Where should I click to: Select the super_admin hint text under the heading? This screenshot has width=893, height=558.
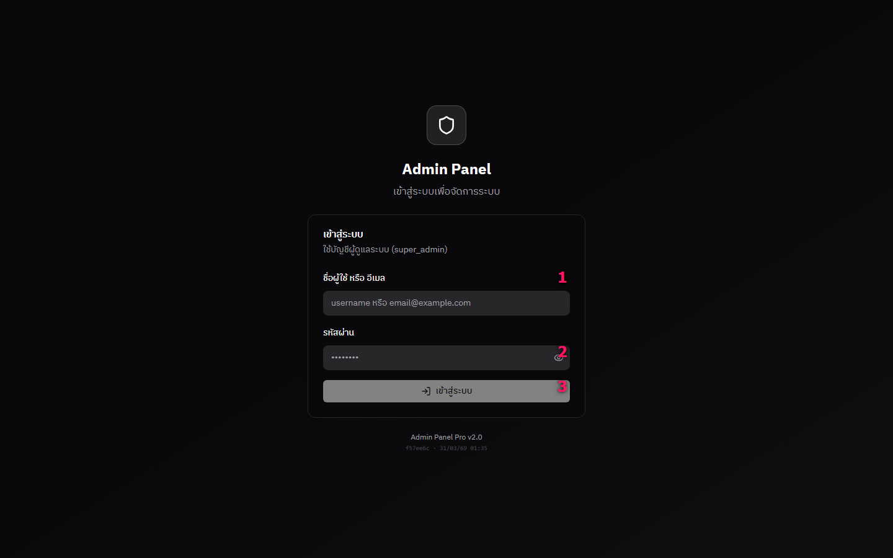coord(384,249)
